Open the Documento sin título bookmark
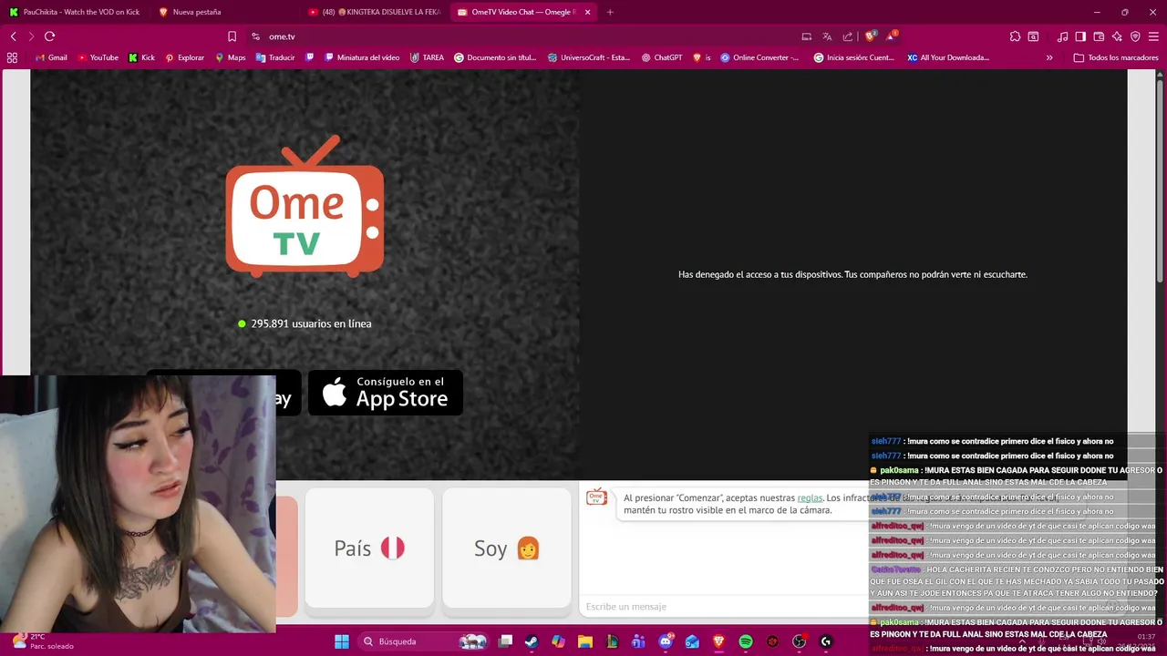The height and width of the screenshot is (656, 1167). [x=496, y=57]
